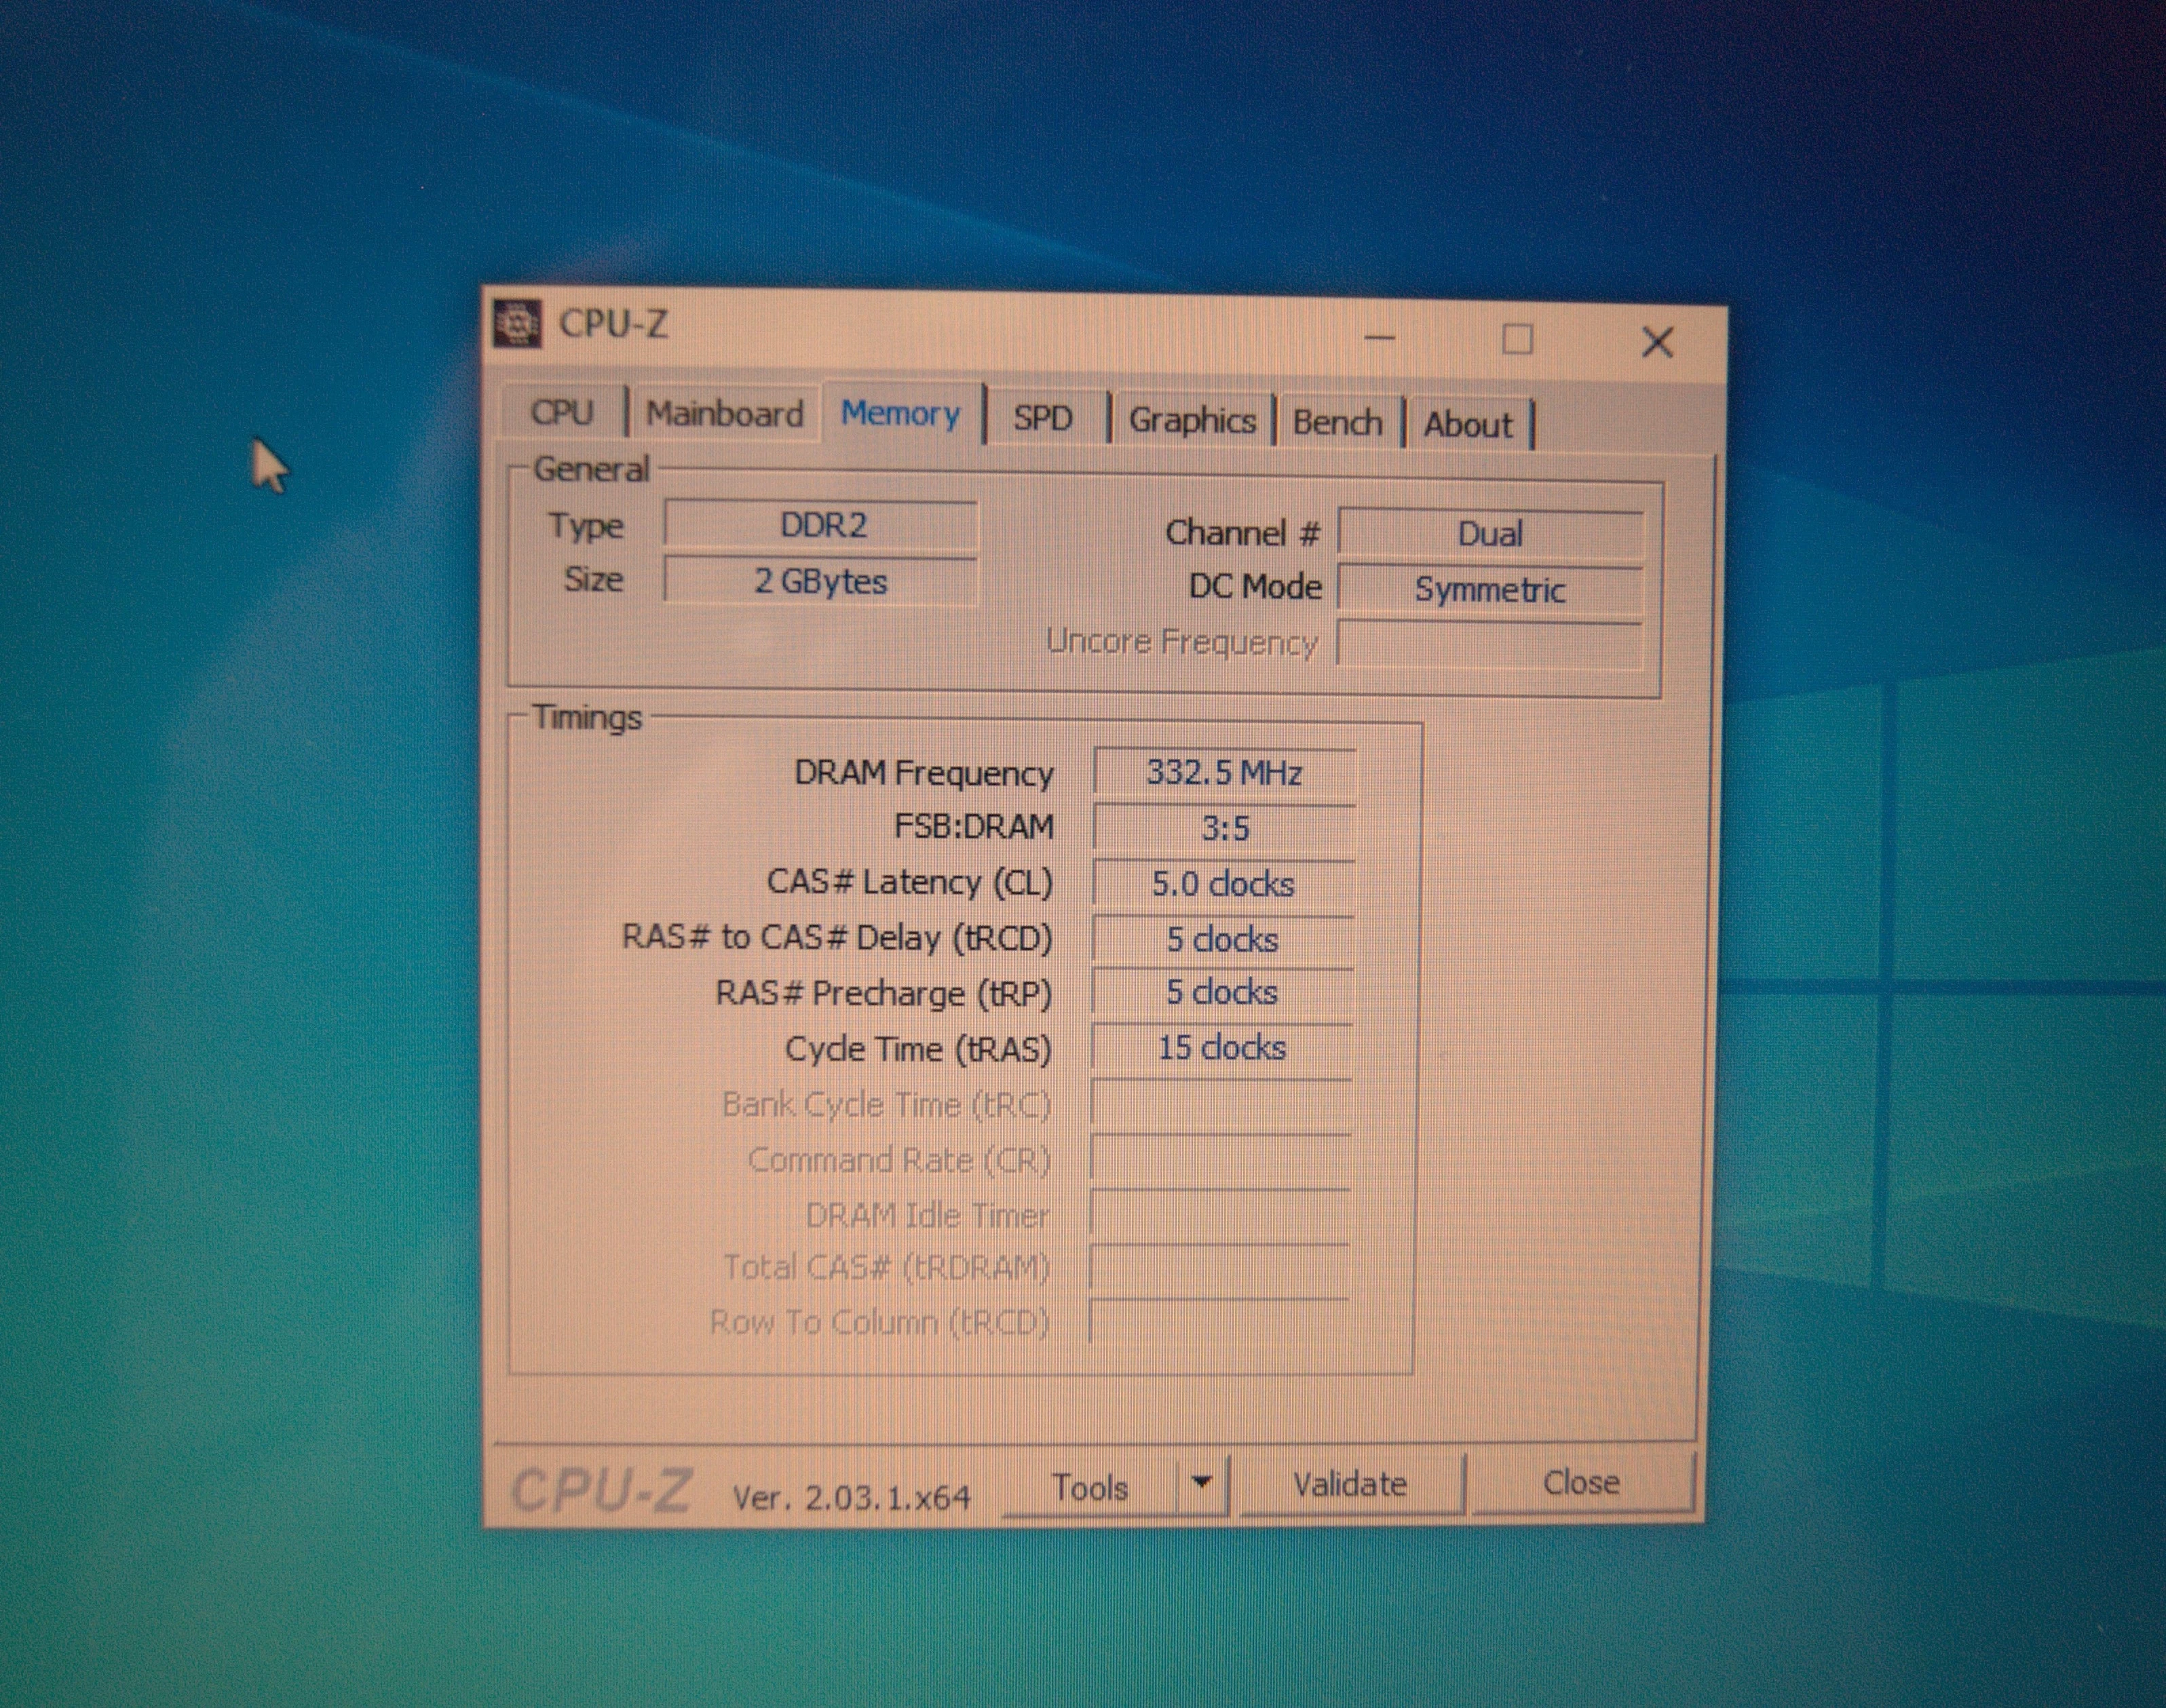This screenshot has height=1708, width=2166.
Task: Click the RAS# Precharge (tRP) label
Action: click(x=883, y=993)
